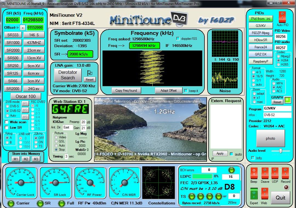Quit the MiniTioune application

(x=281, y=198)
